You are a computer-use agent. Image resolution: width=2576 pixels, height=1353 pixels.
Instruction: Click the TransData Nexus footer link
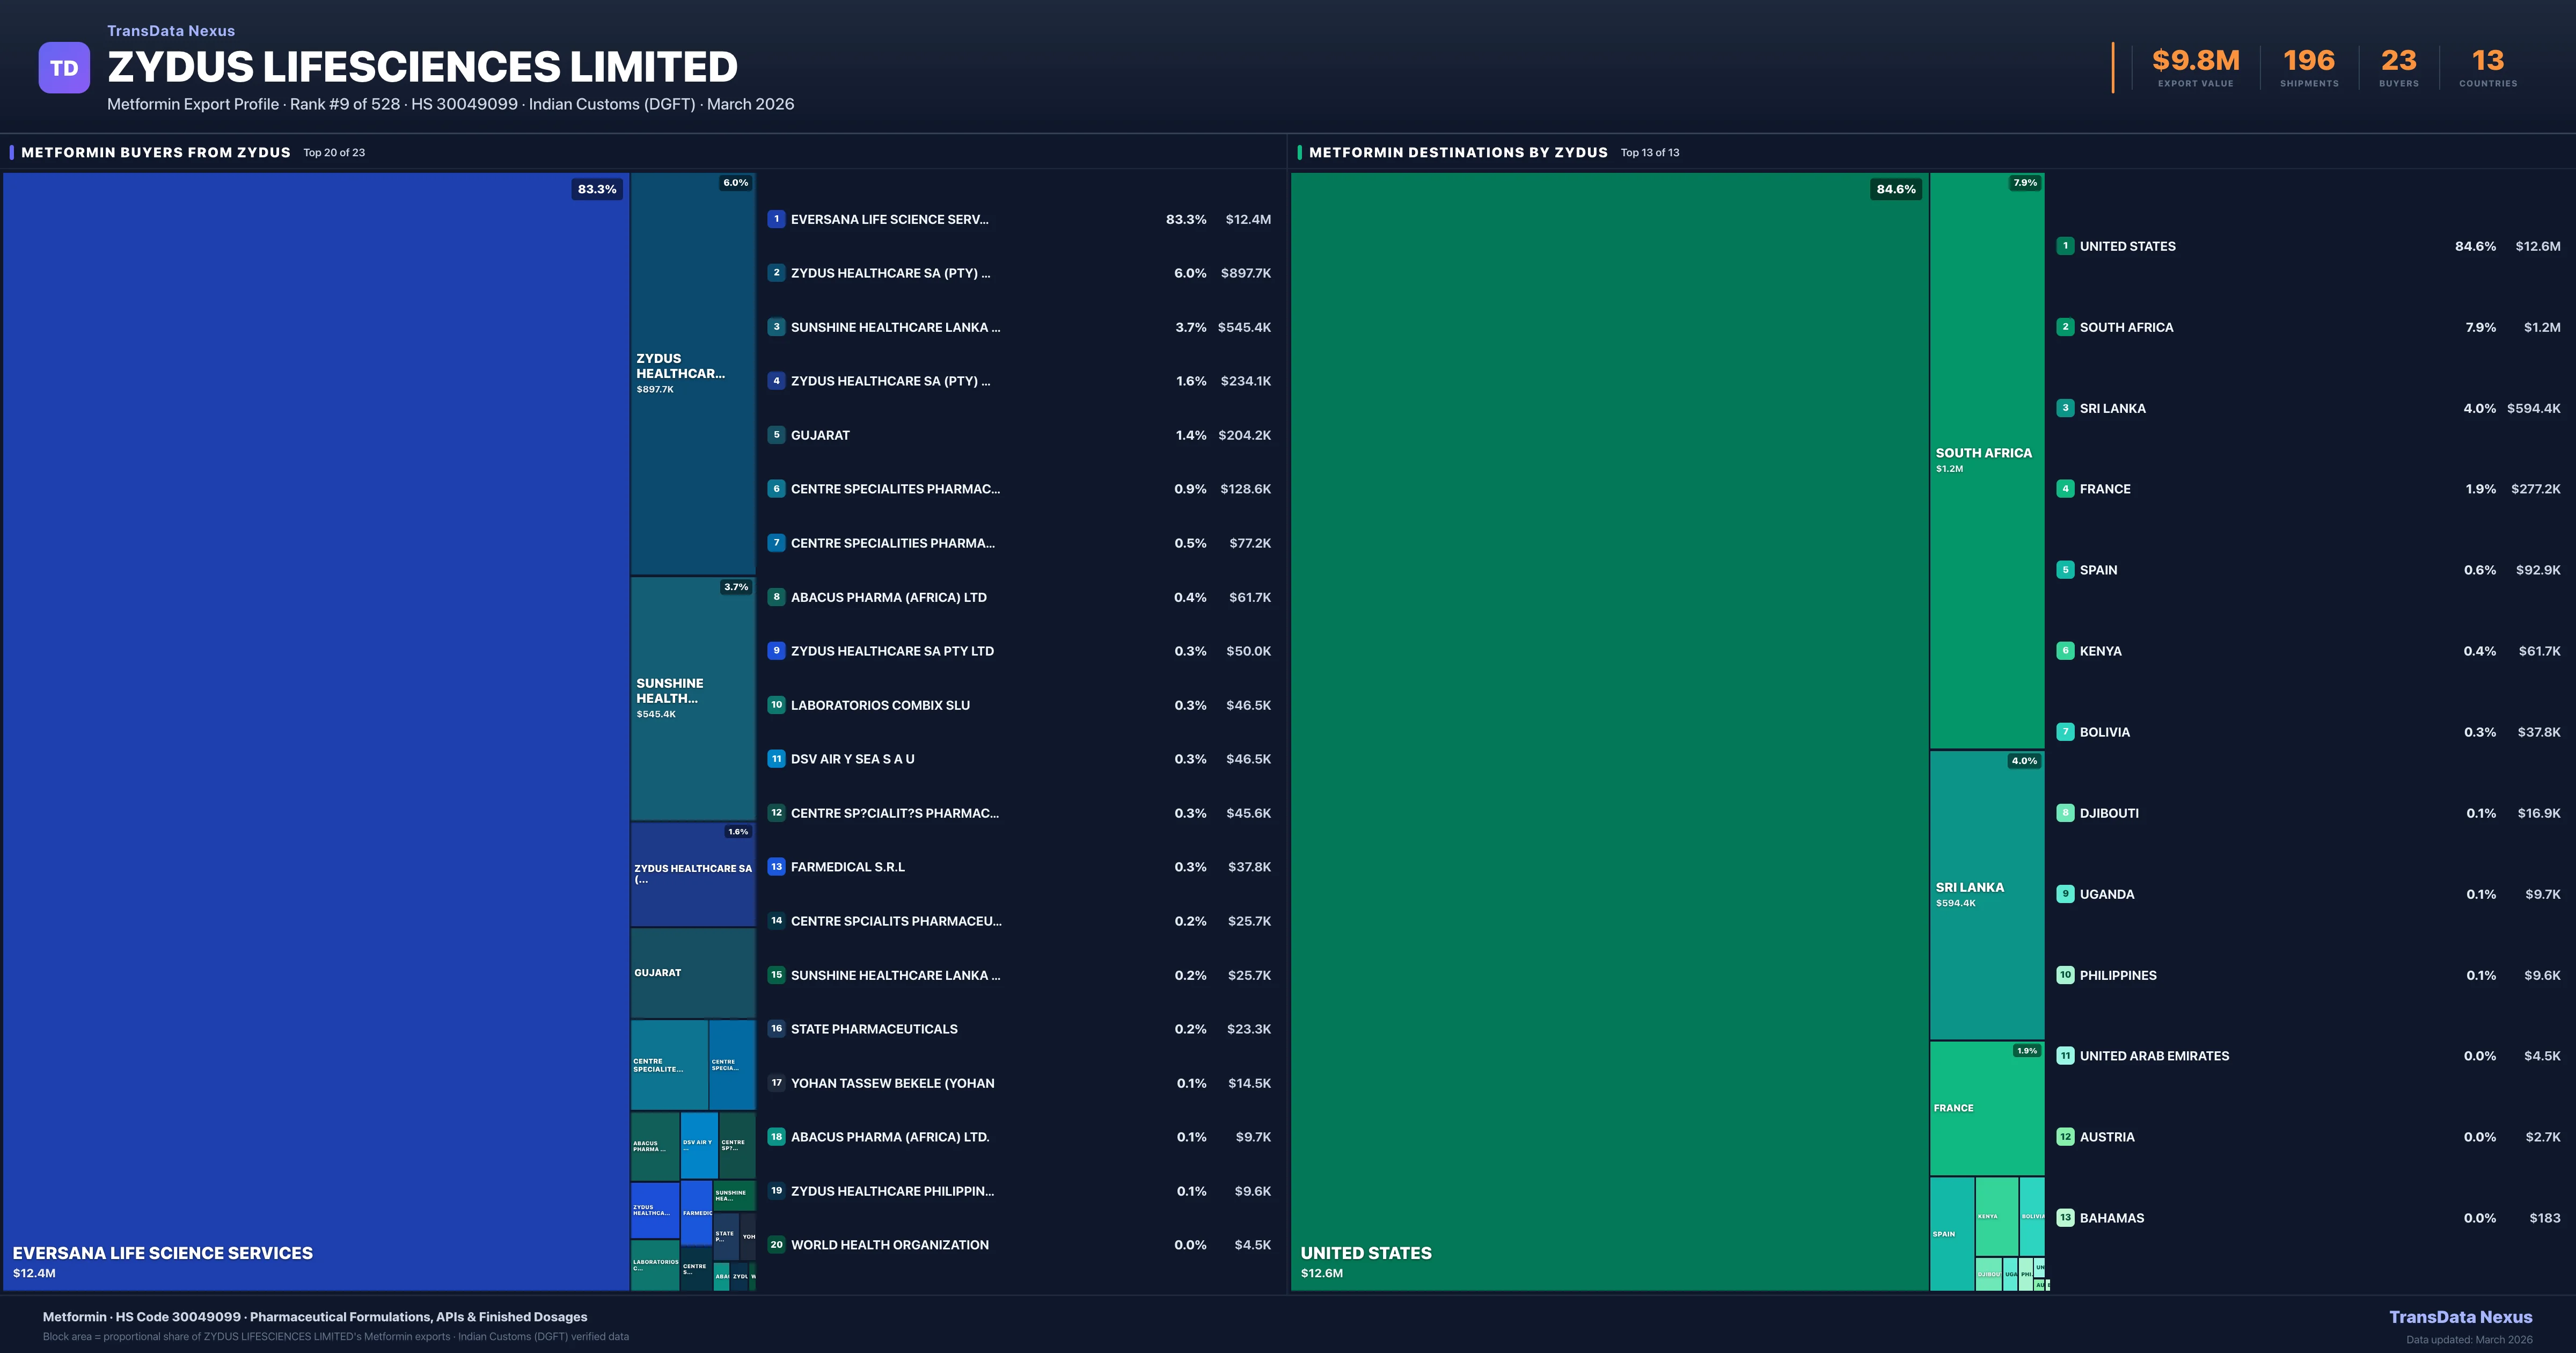[x=2460, y=1317]
